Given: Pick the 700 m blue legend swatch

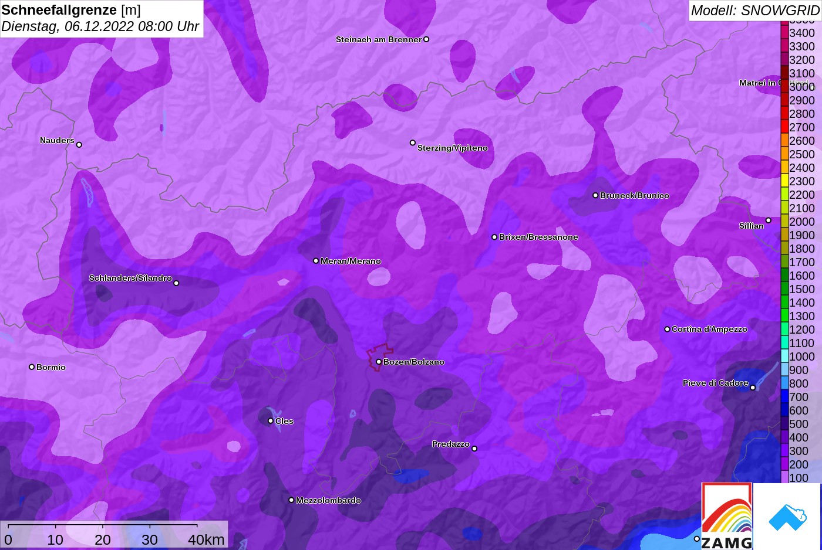Looking at the screenshot, I should tap(784, 396).
